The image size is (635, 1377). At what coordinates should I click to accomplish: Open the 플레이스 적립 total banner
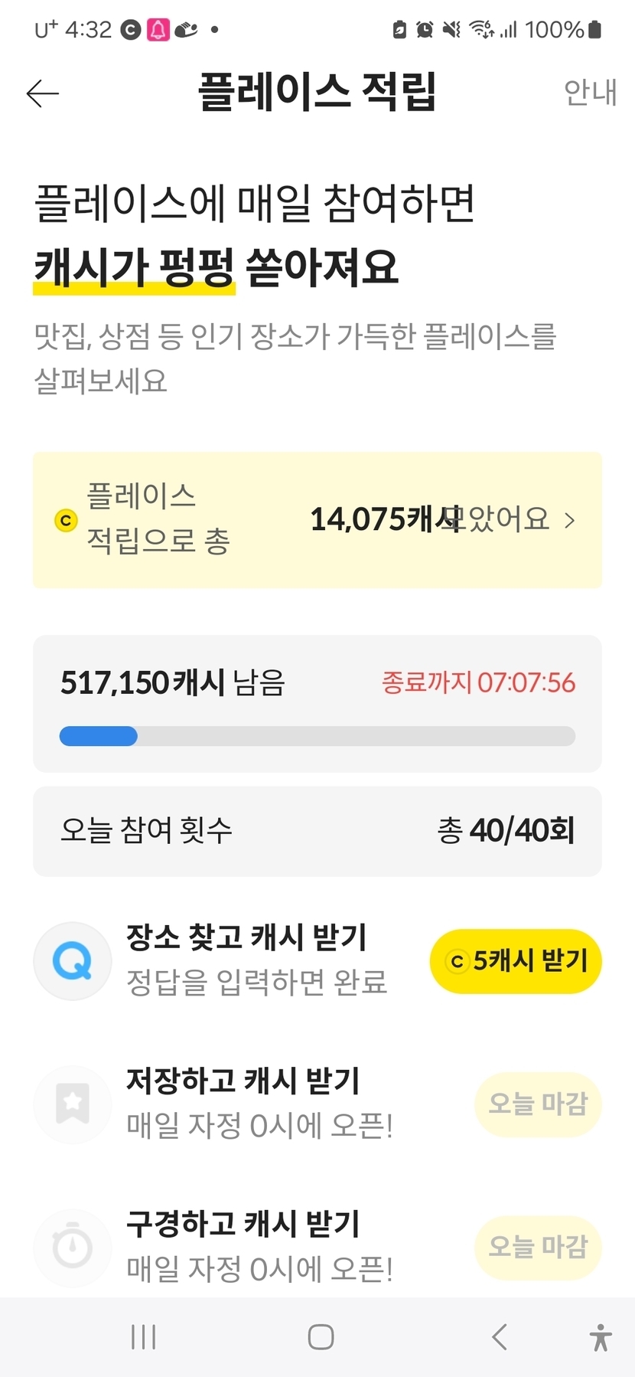pos(317,520)
